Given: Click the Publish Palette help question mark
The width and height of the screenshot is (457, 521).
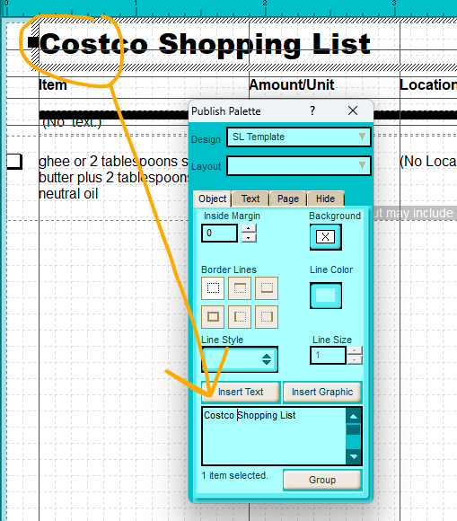Looking at the screenshot, I should 312,110.
